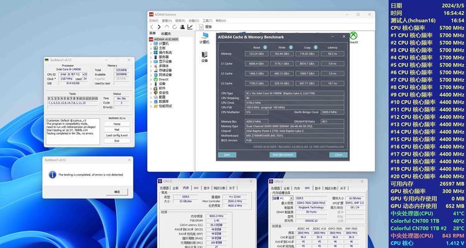Viewport: 466px width, 248px height.
Task: Click the AIDA64 up-level arrow icon
Action: click(x=167, y=27)
